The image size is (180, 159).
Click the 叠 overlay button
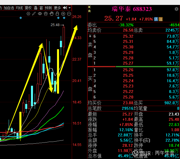click(36, 8)
